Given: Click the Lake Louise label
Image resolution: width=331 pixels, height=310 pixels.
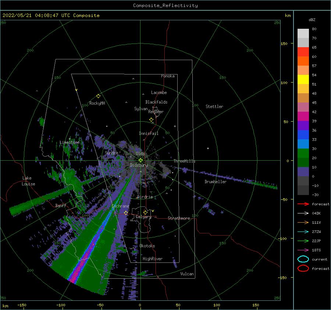Looking at the screenshot, I should coord(28,181).
